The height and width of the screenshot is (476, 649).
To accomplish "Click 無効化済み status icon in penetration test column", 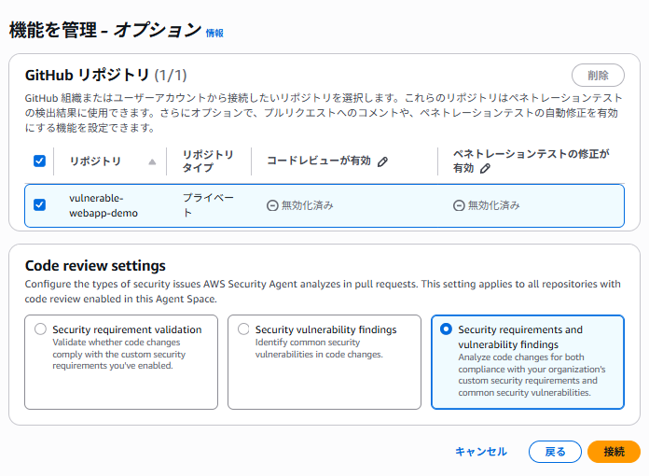I will coord(459,205).
